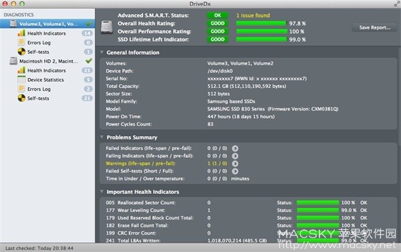Click the Wear Leveling Count status bar
The width and height of the screenshot is (401, 252).
click(x=317, y=210)
